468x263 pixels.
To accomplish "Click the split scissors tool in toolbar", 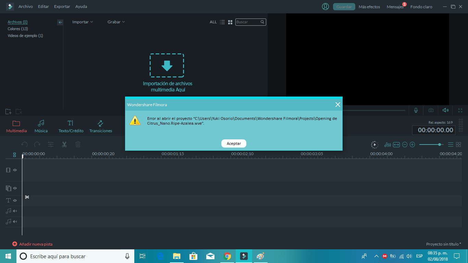I will (x=64, y=145).
